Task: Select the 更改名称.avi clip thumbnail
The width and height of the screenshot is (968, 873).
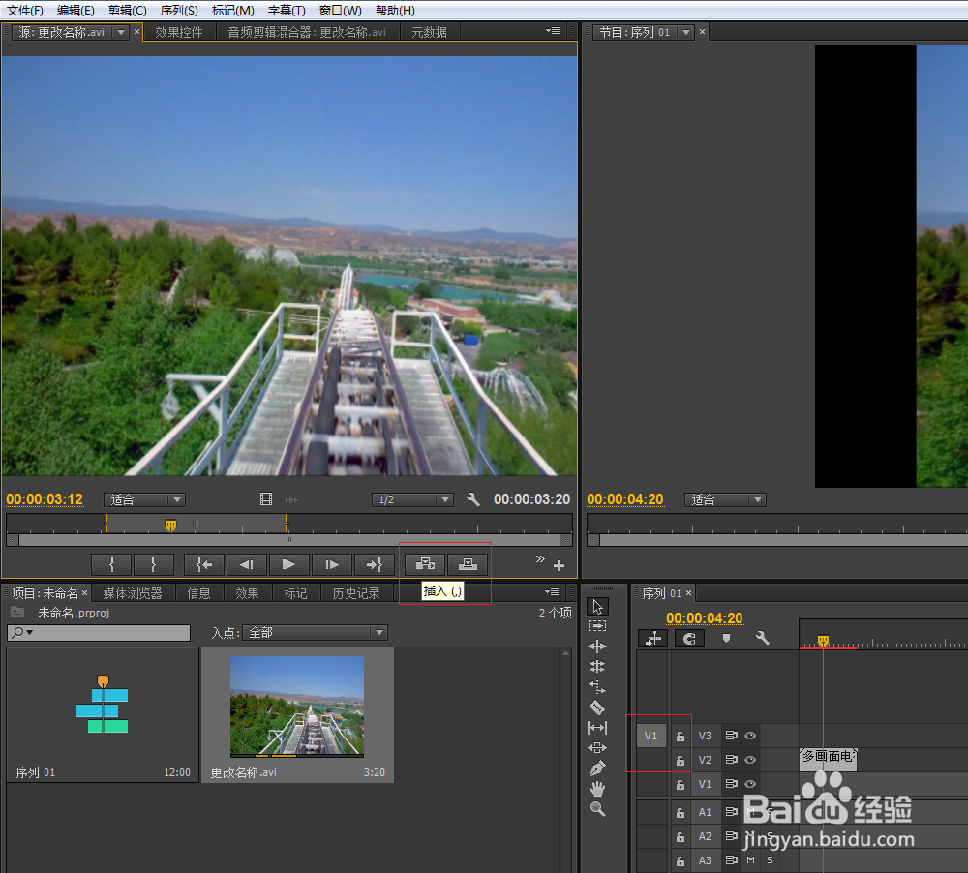Action: coord(297,706)
